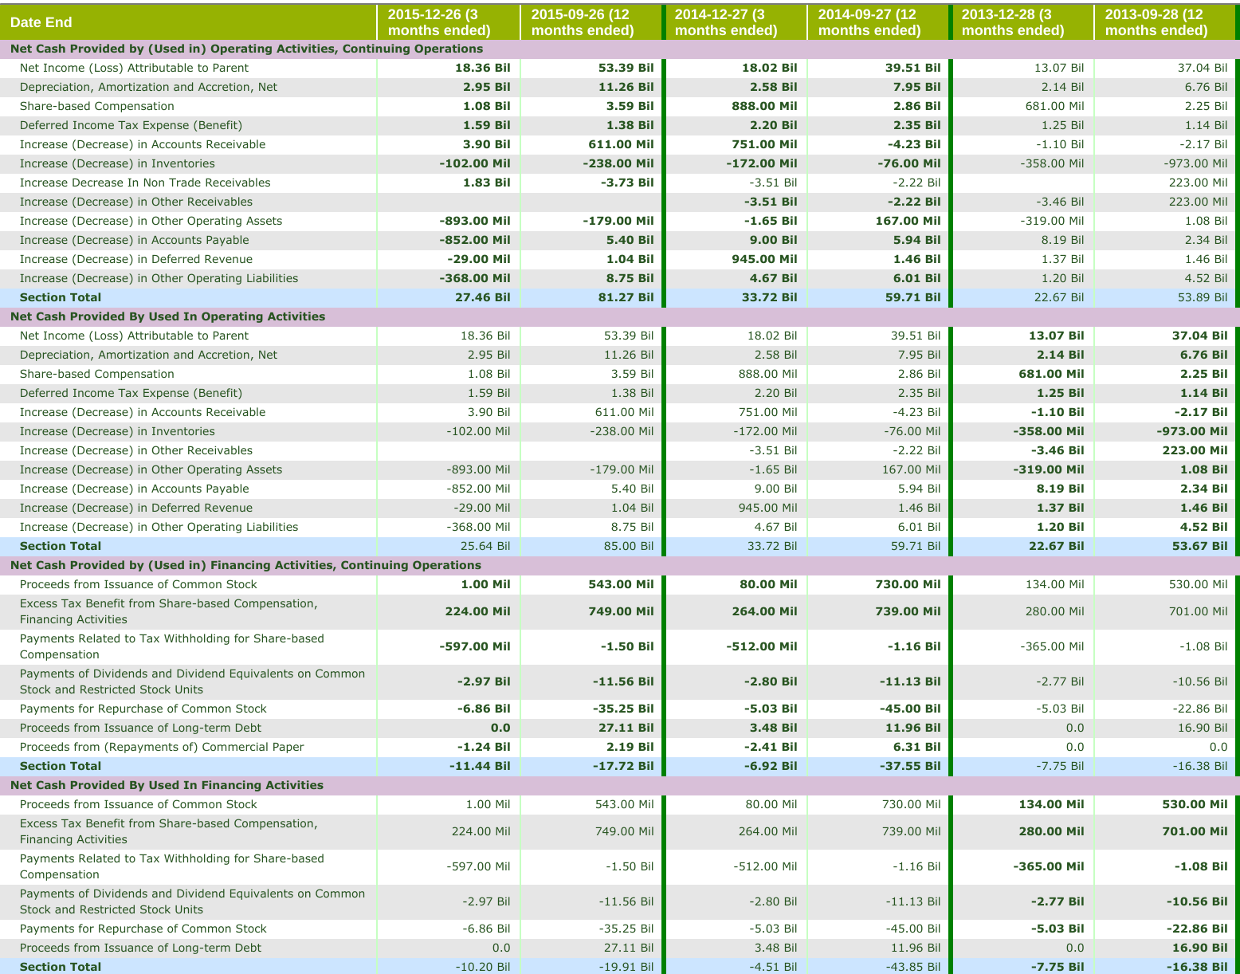The width and height of the screenshot is (1240, 974).
Task: Click the -19.91 Bil section total
Action: (x=626, y=967)
